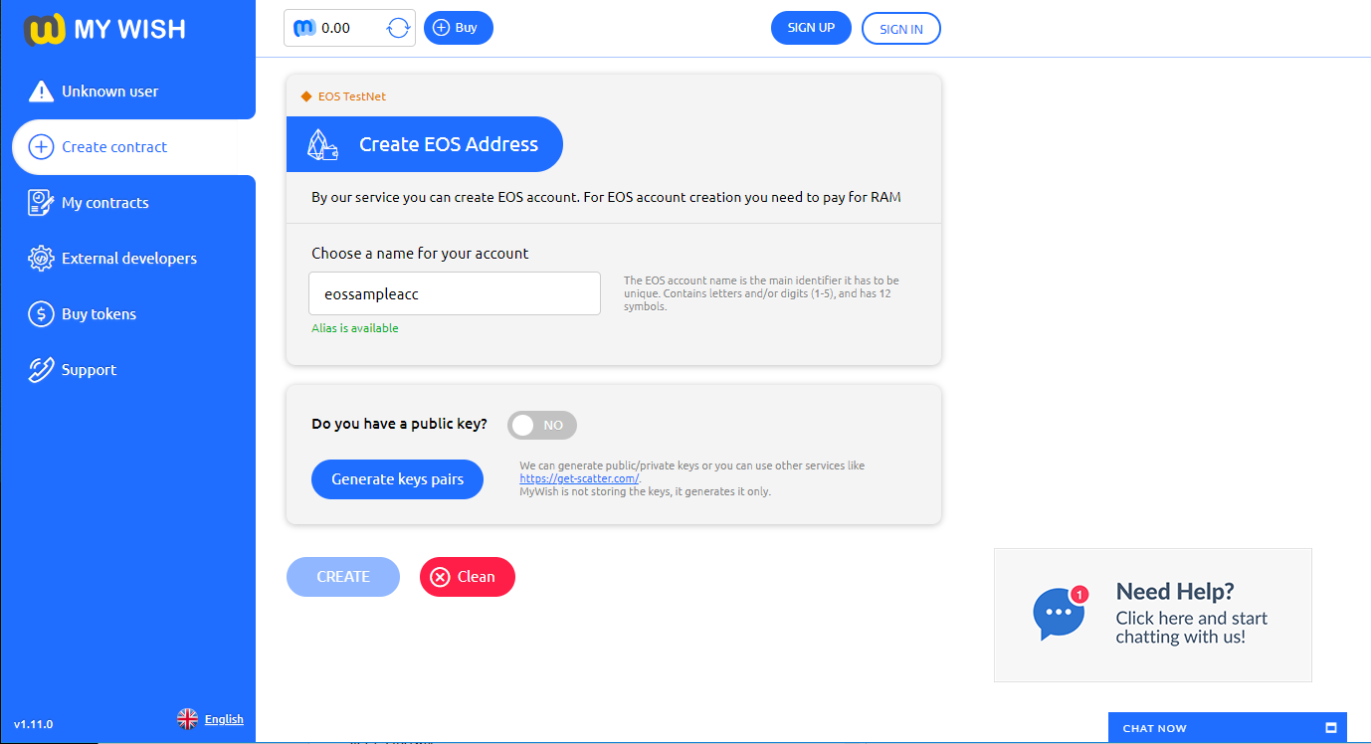This screenshot has height=744, width=1371.
Task: Click the v1.11.0 version text
Action: tap(33, 724)
